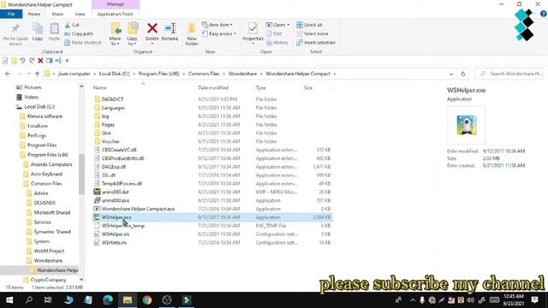Screen dimensions: 548x308
Task: Click History in the Open group
Action: click(277, 43)
